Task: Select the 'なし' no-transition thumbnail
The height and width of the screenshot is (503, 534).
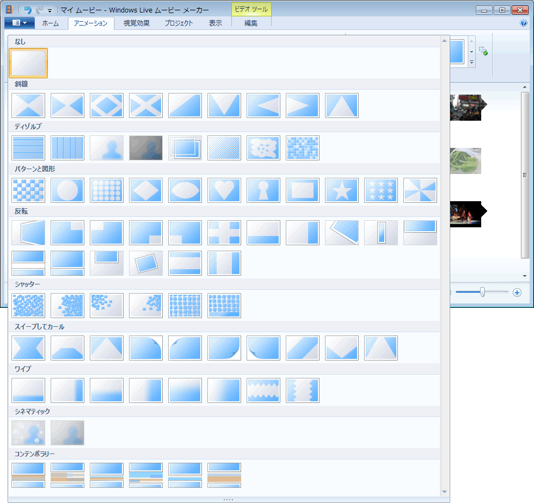Action: pos(28,63)
